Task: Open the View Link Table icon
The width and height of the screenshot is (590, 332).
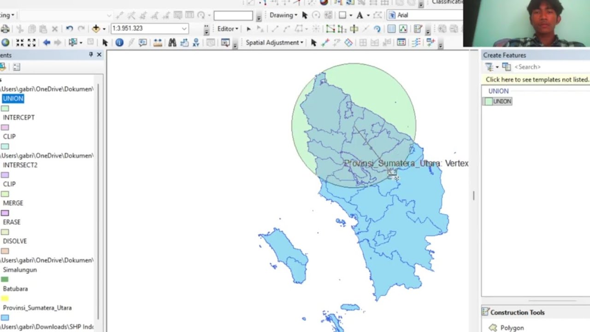Action: [x=401, y=42]
